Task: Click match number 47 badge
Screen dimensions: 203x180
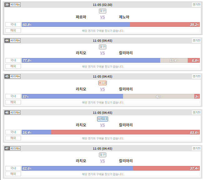Action: 7,148
